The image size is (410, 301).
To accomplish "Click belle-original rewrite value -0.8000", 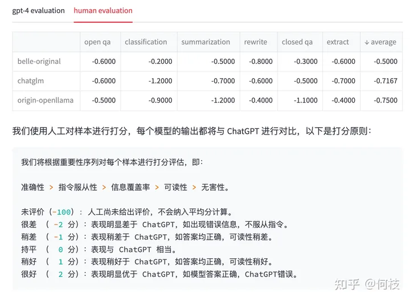I will (261, 62).
